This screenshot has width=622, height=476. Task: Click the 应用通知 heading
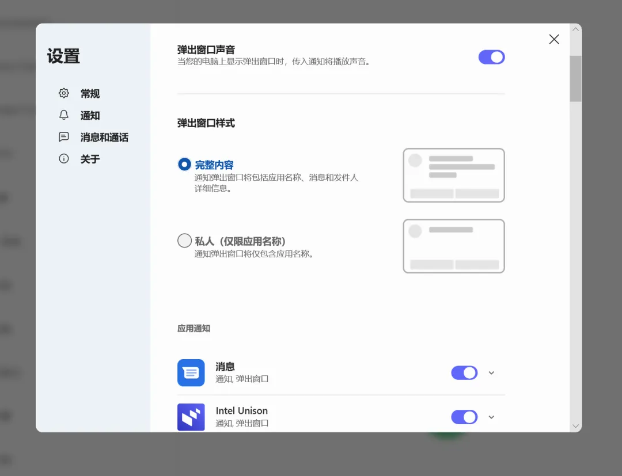pos(194,328)
